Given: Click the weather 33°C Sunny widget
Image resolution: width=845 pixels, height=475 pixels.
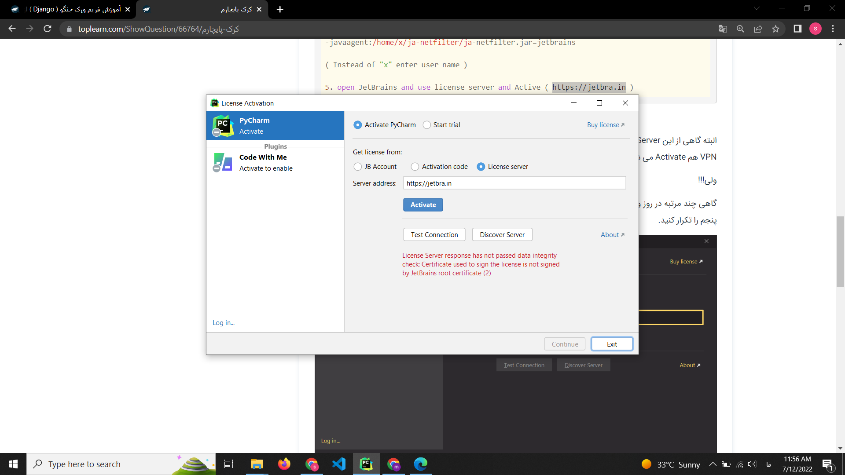Looking at the screenshot, I should click(x=671, y=464).
